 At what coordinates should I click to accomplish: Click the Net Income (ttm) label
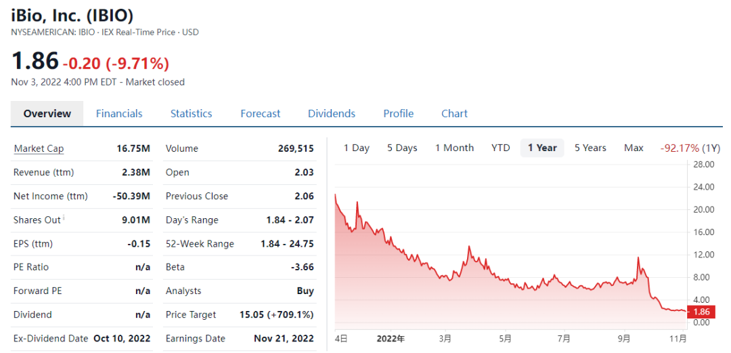point(51,196)
